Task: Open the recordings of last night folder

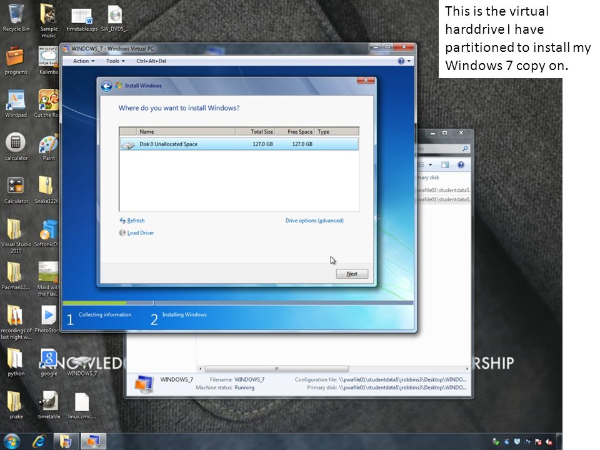Action: (x=14, y=315)
